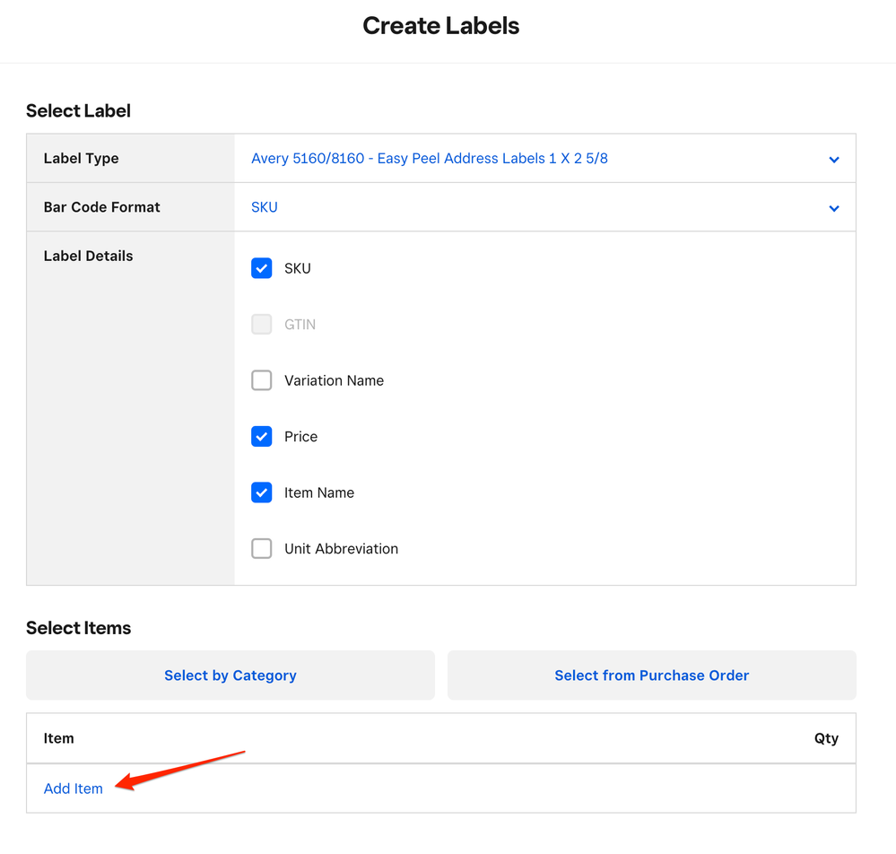Click the Label Details row label
Viewport: 896px width, 854px height.
click(x=88, y=256)
